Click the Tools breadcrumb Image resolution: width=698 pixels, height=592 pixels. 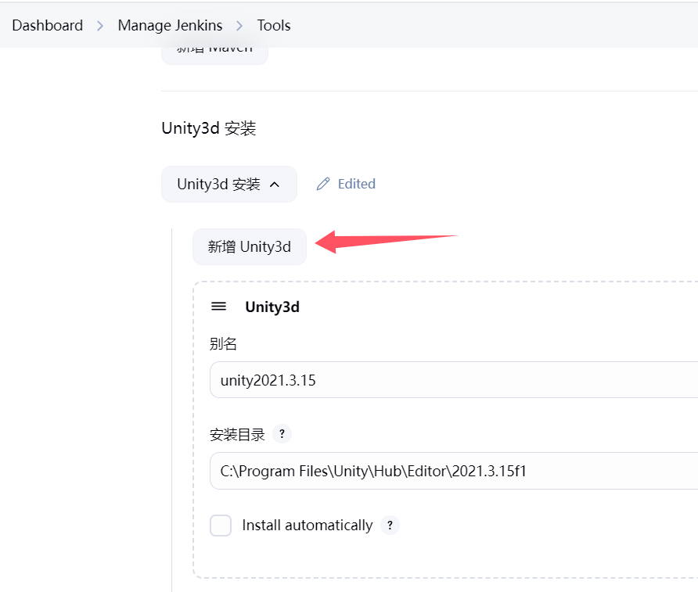(x=274, y=25)
